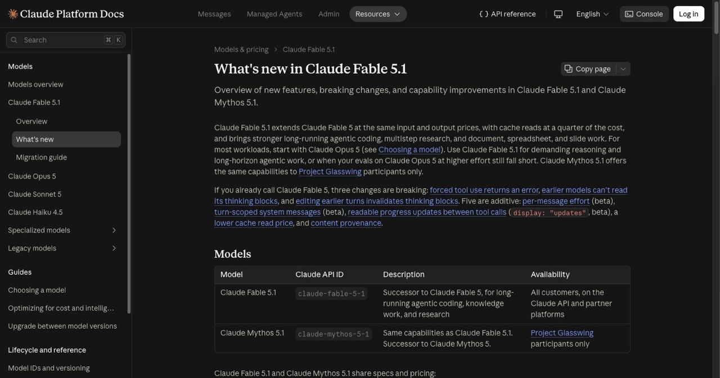Click the page vertical scrollbar
720x378 pixels.
[x=715, y=19]
